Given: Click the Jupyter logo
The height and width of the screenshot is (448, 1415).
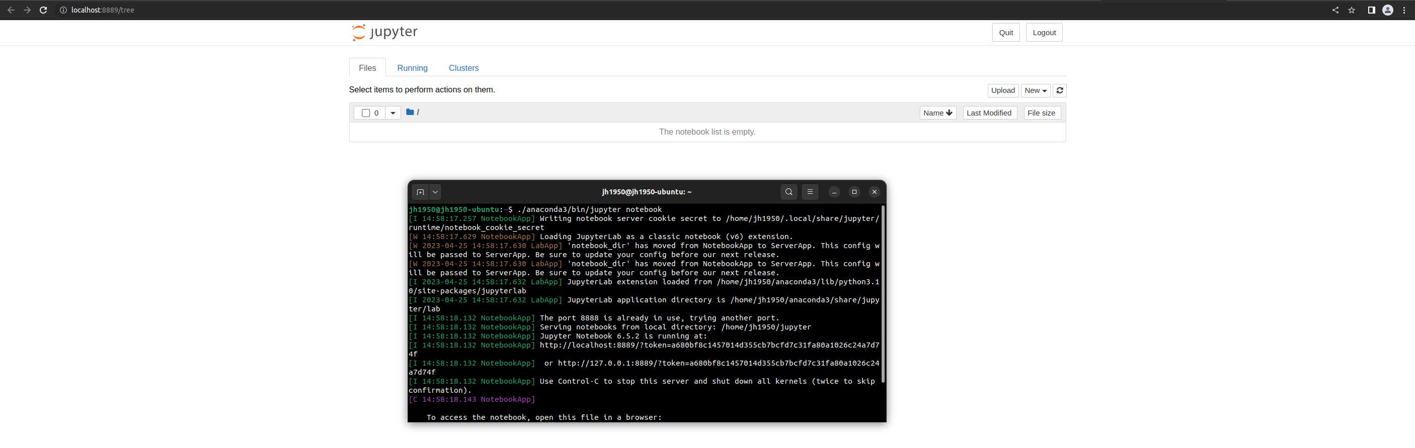Looking at the screenshot, I should click(x=384, y=32).
